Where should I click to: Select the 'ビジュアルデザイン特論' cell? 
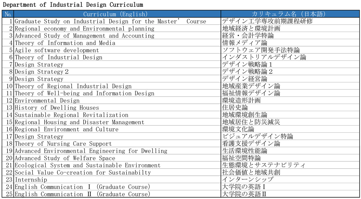point(290,136)
